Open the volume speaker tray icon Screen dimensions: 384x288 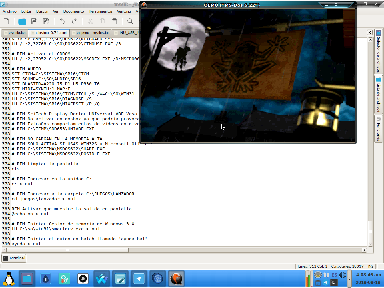(342, 275)
